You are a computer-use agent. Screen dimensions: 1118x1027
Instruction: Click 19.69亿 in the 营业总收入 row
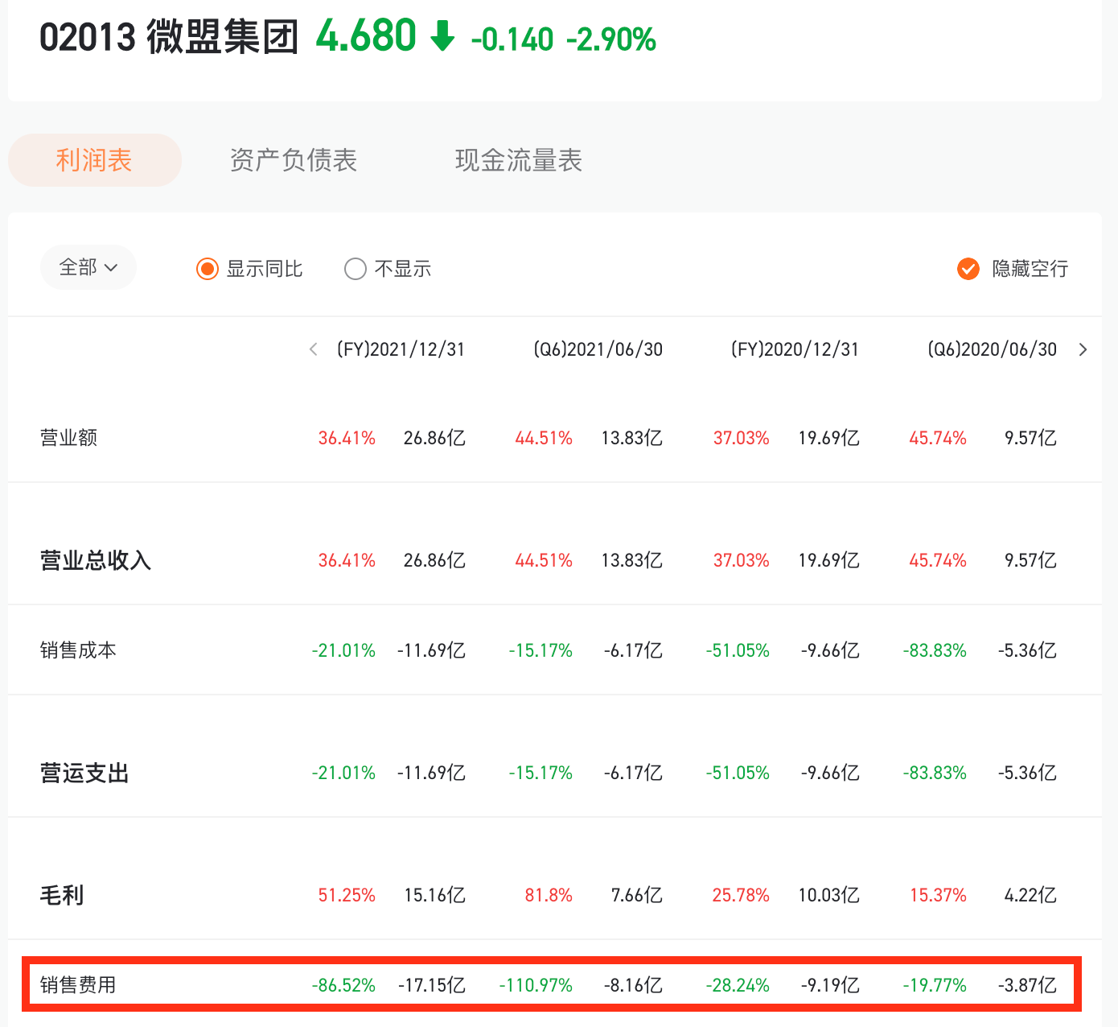coord(828,560)
